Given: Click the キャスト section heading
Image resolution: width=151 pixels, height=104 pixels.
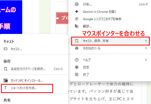Looking at the screenshot, I should (x=9, y=41).
